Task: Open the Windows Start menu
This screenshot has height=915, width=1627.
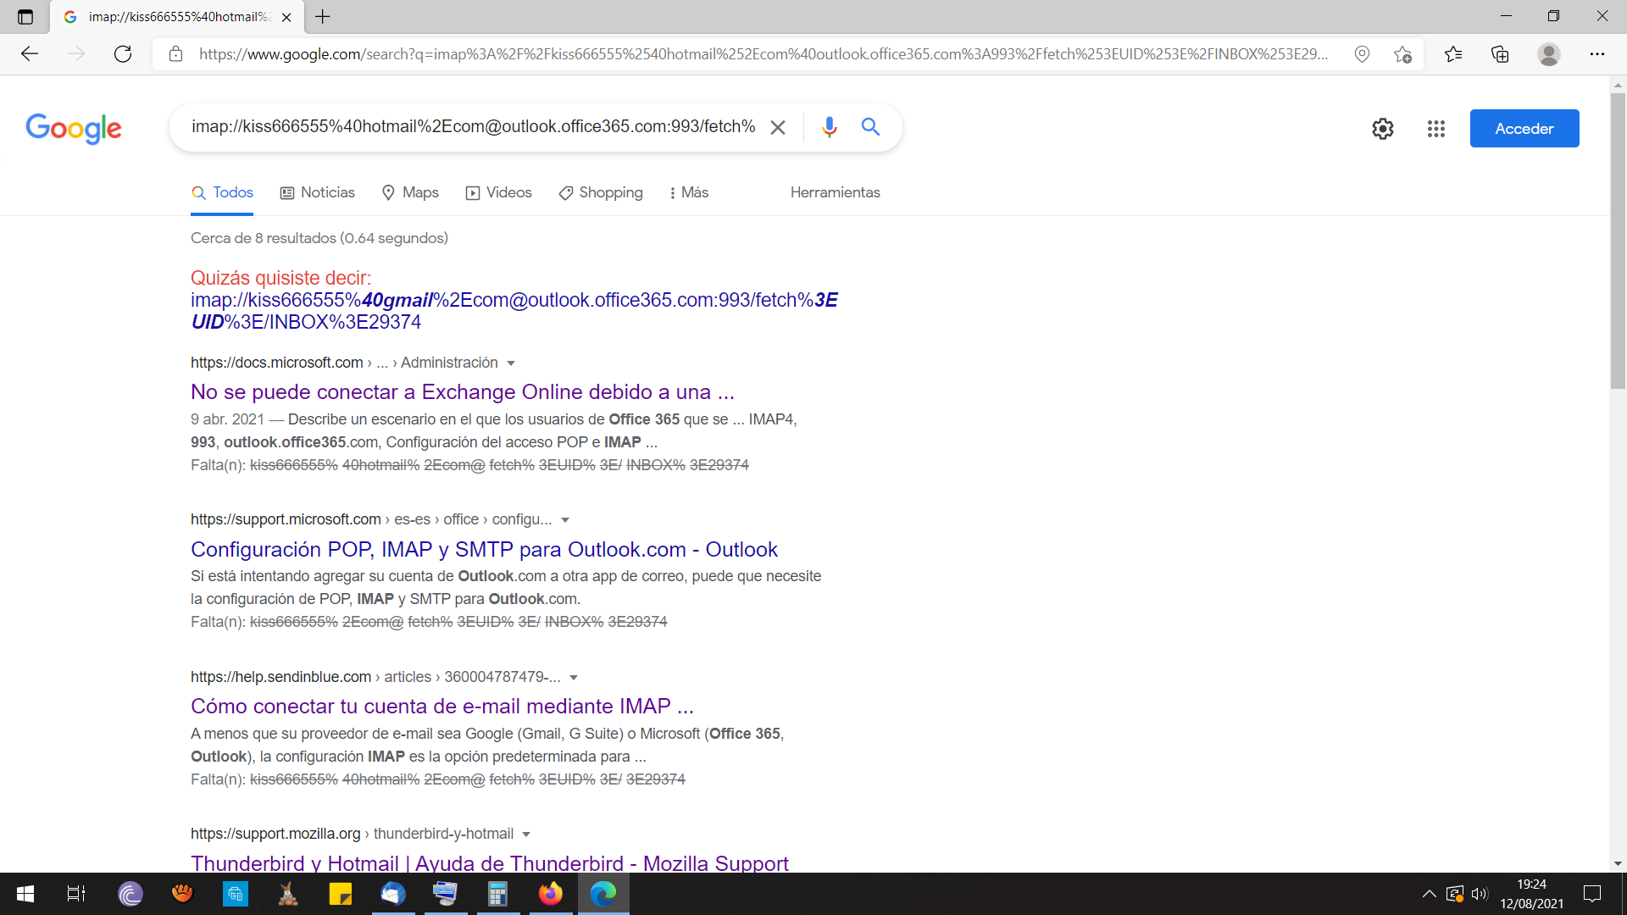Action: 25,894
